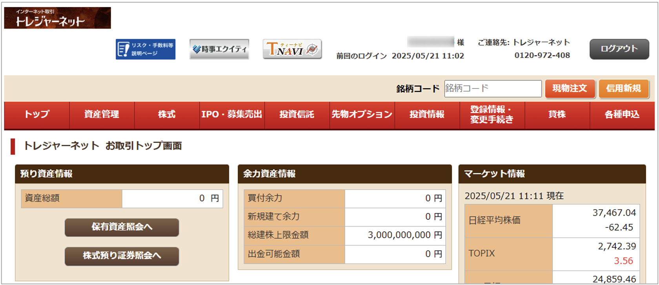The image size is (659, 285).
Task: Click the ログアウト button
Action: pyautogui.click(x=619, y=49)
